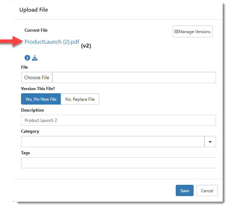The image size is (228, 207).
Task: Click the (v2) version label
Action: click(86, 46)
